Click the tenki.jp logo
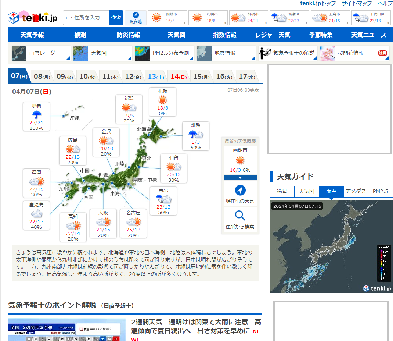Screen dimensions: 393x341 [x=33, y=17]
